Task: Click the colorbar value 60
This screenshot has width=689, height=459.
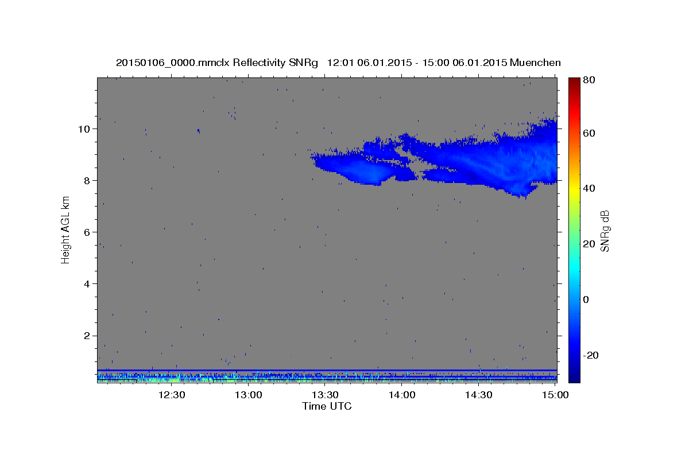Action: [x=588, y=133]
